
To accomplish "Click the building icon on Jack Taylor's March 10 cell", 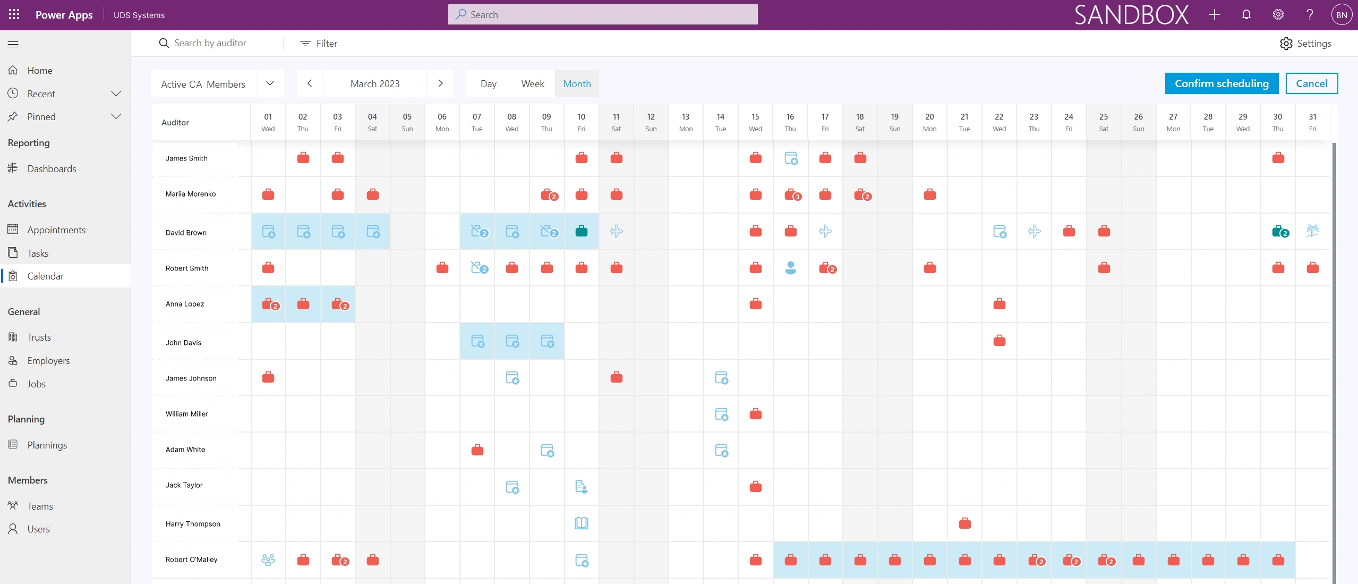I will click(581, 486).
